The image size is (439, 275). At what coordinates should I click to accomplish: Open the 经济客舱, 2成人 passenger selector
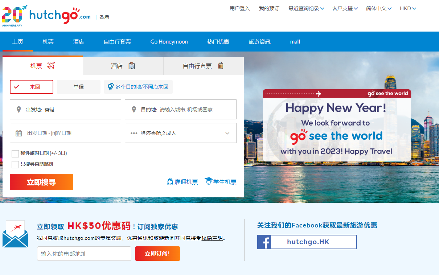180,133
